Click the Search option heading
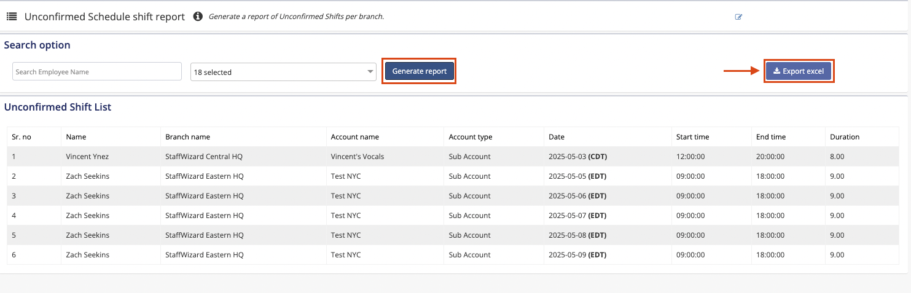Viewport: 911px width, 293px height. point(37,45)
